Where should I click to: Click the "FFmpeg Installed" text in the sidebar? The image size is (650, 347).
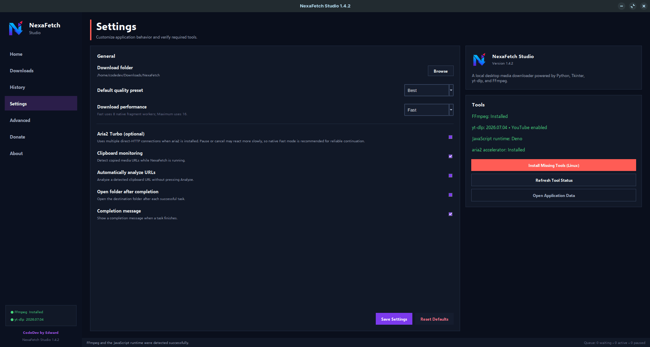[x=29, y=312]
